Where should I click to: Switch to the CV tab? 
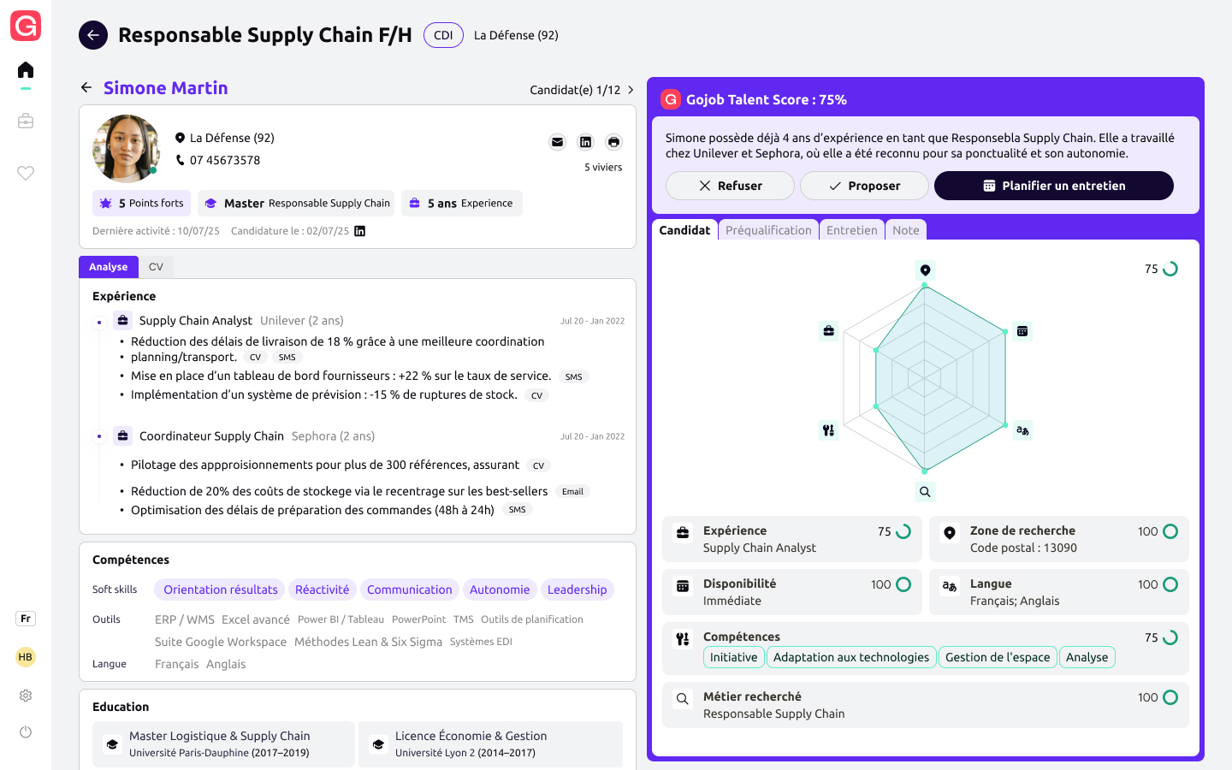coord(156,267)
